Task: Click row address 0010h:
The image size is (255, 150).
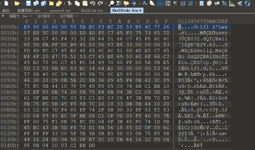Action: pos(10,33)
